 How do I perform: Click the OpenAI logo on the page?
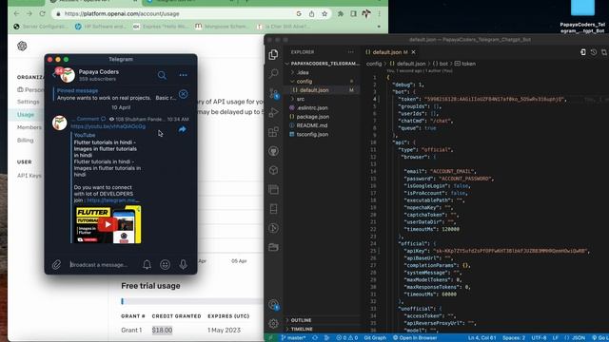click(x=22, y=47)
